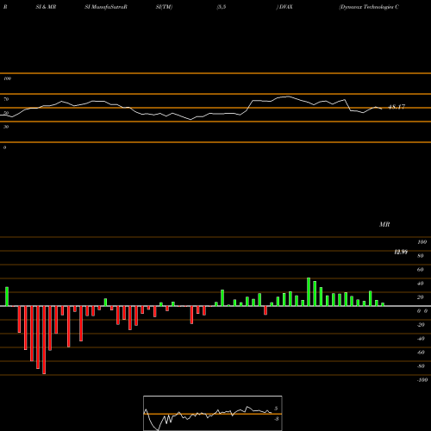The width and height of the screenshot is (431, 431).
Task: Click the MR axis label -60
Action: click(421, 353)
